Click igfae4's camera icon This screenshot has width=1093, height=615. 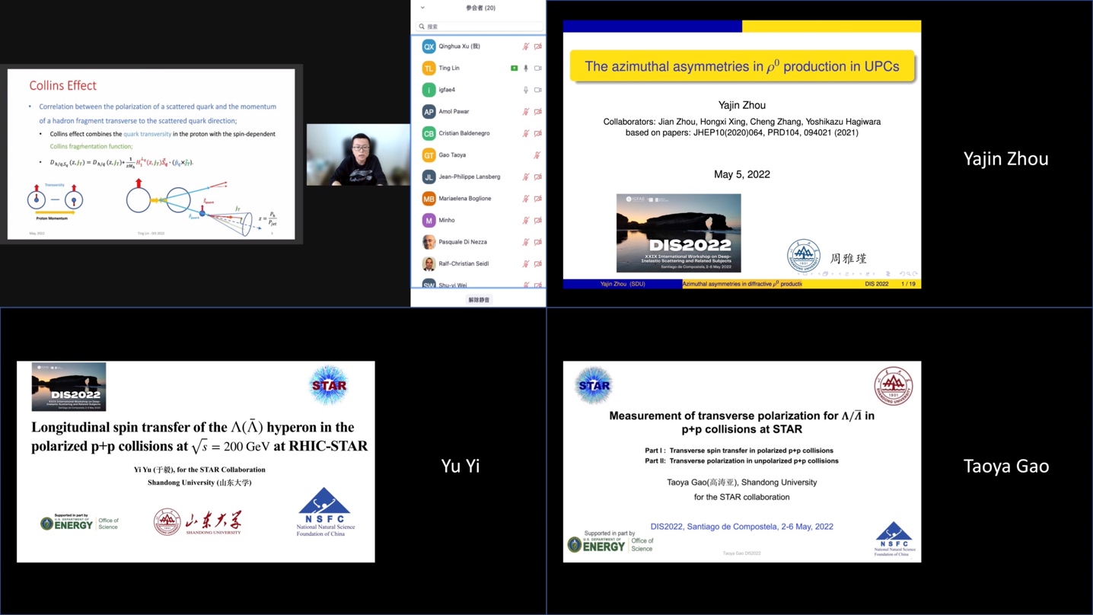pyautogui.click(x=537, y=90)
